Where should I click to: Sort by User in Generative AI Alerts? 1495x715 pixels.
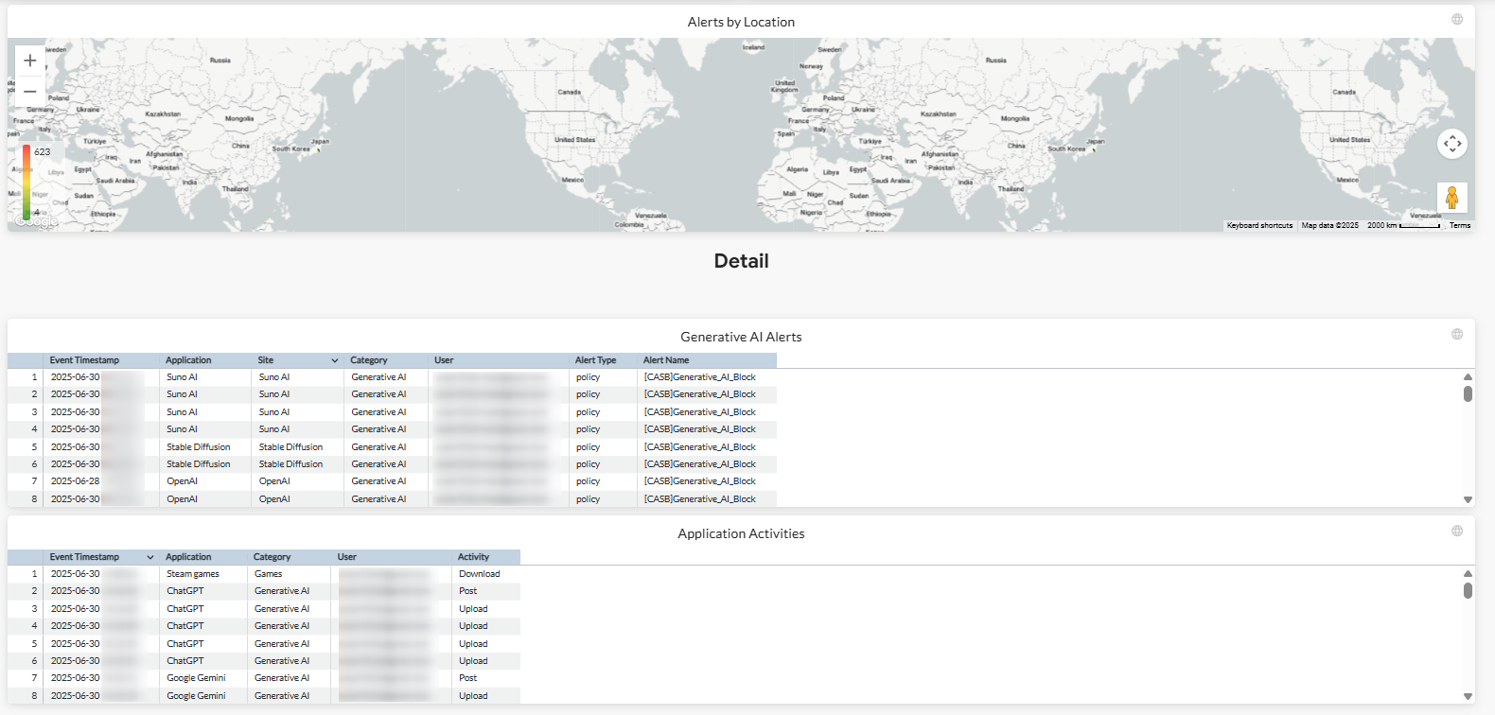(444, 360)
